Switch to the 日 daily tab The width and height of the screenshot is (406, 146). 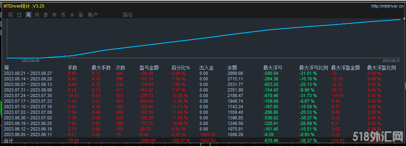[x=20, y=15]
